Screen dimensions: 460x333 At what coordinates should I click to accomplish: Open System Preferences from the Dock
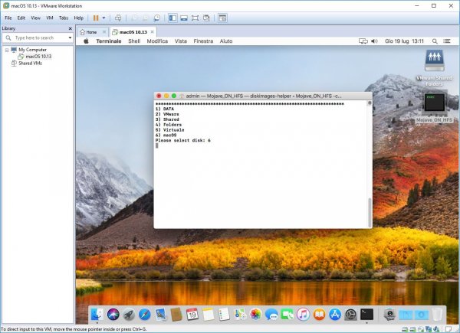[x=351, y=315]
